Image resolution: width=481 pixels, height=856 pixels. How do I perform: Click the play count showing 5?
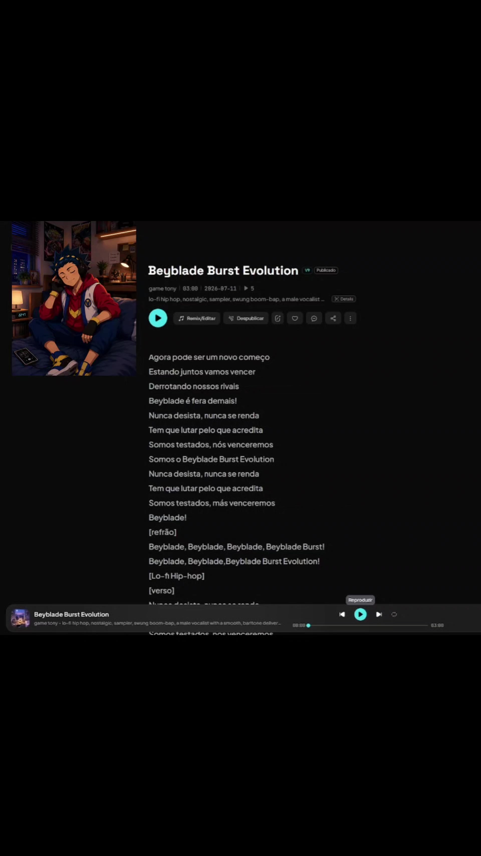pos(249,289)
